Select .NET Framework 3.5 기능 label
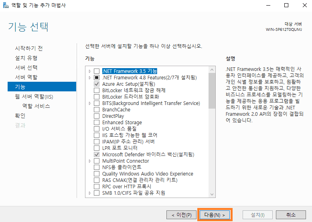The height and width of the screenshot is (222, 312). tap(130, 71)
